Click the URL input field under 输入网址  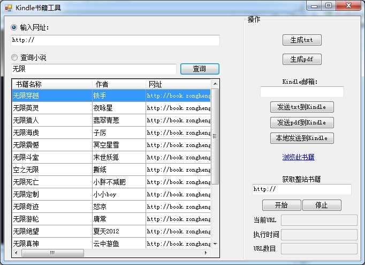pyautogui.click(x=115, y=40)
